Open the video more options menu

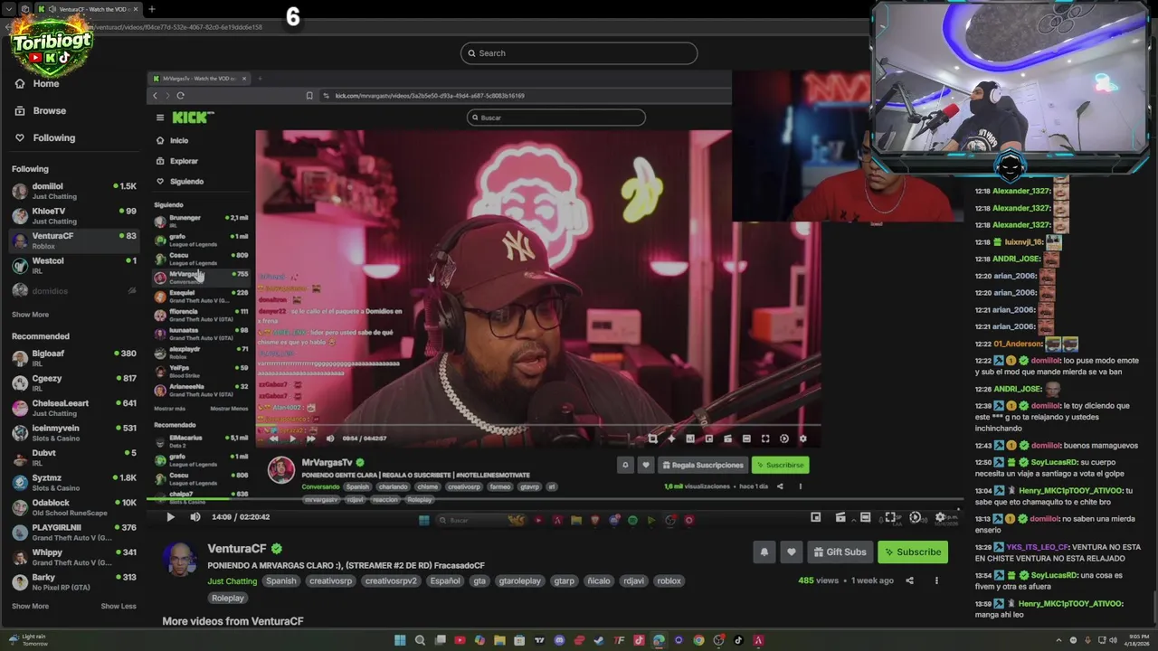click(x=936, y=580)
